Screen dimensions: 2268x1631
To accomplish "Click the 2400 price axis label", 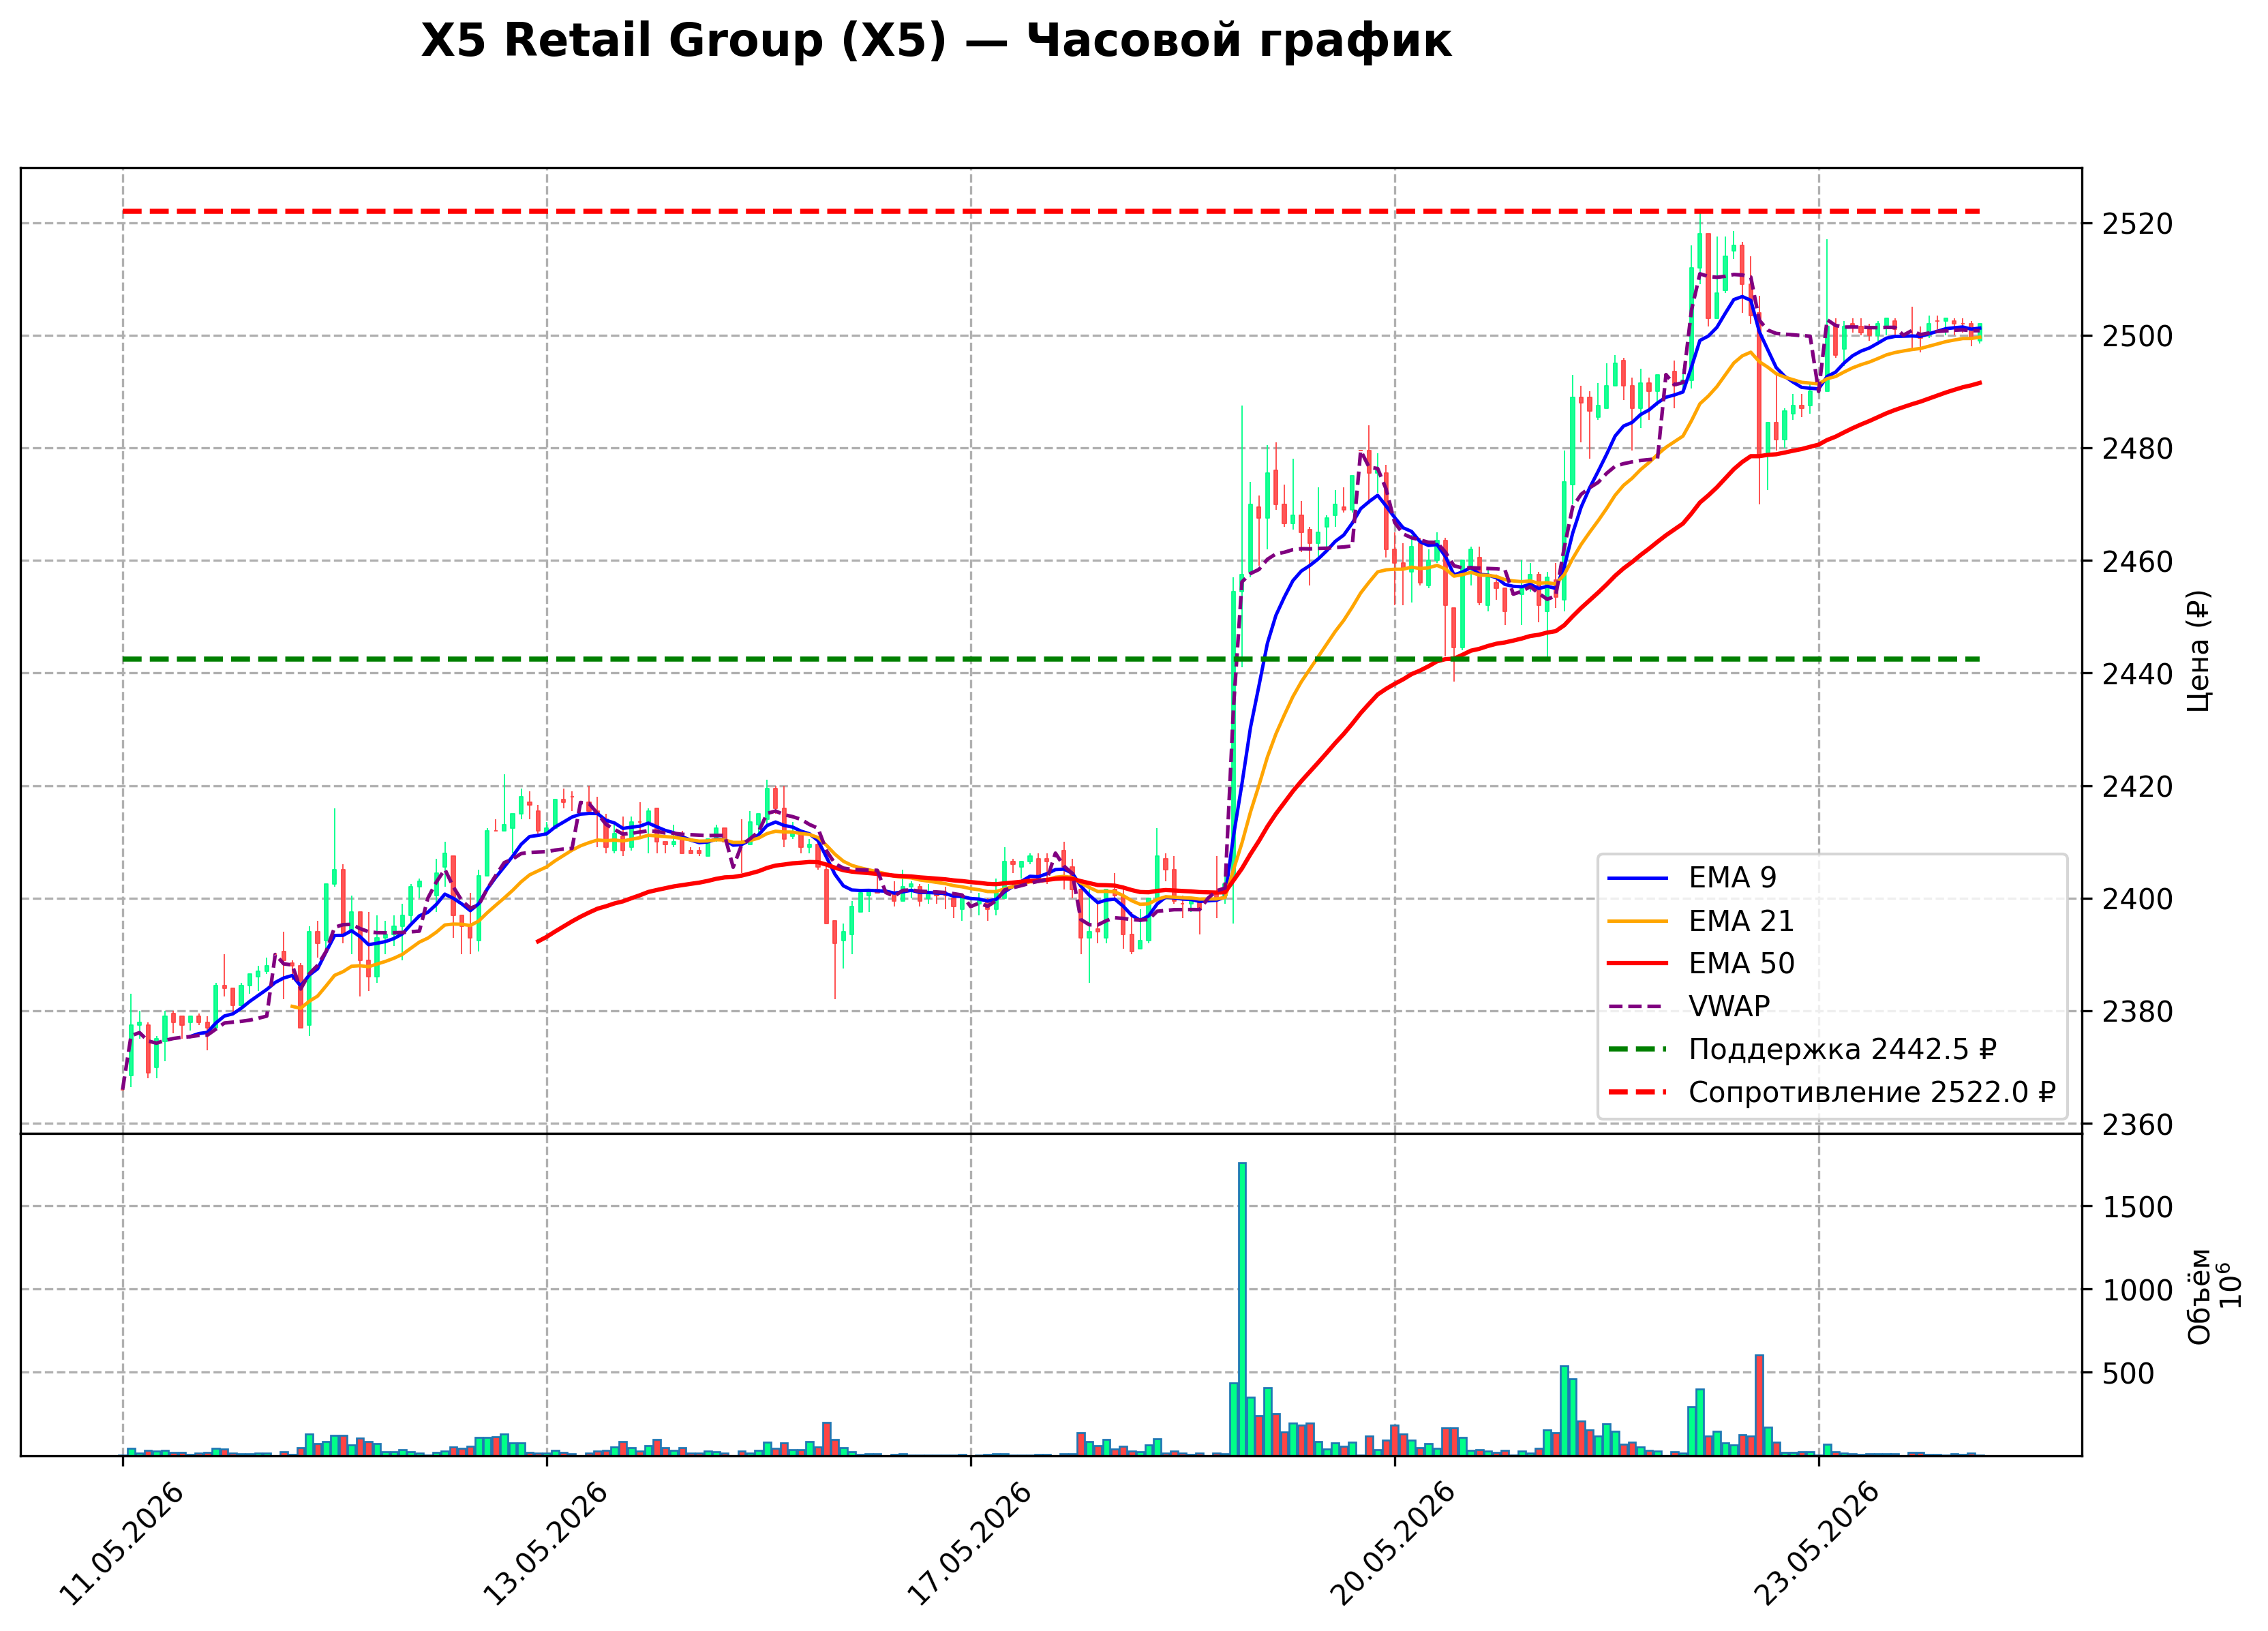I will point(2138,899).
